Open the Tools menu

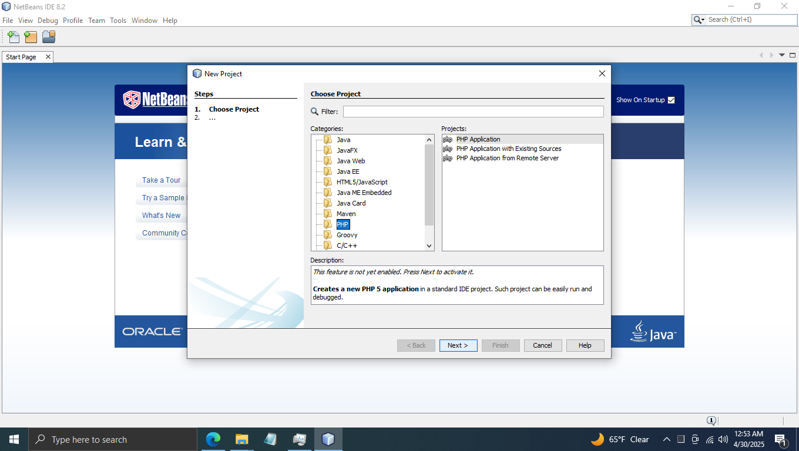118,21
